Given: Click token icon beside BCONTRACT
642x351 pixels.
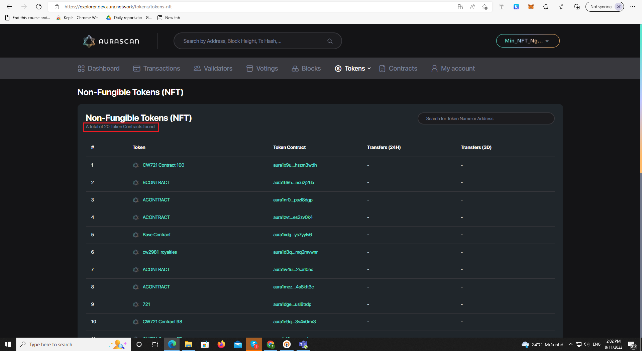Looking at the screenshot, I should click(x=136, y=183).
